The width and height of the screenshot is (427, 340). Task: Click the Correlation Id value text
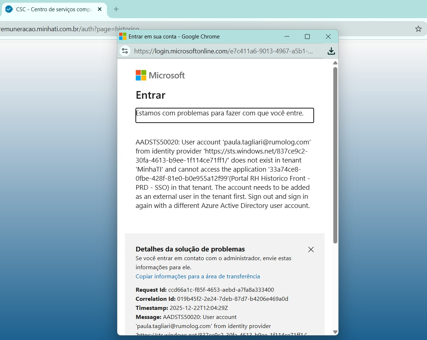(232, 299)
